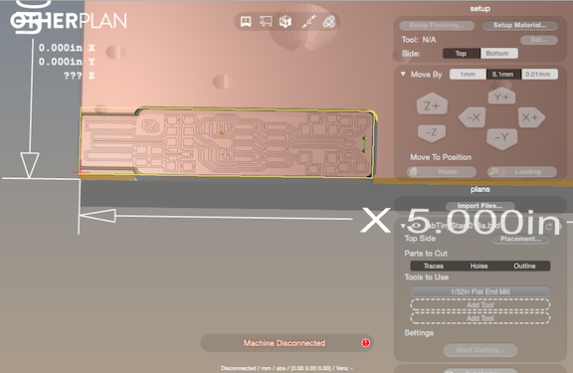Click the red alert icon beside Machine Disconnected
Viewport: 573px width, 373px height.
[365, 343]
